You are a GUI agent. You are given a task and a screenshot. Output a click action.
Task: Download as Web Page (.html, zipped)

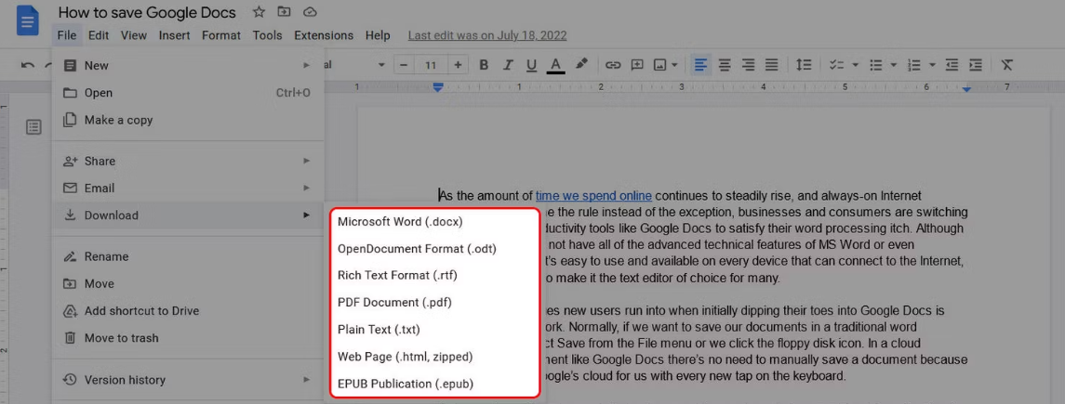pos(434,357)
